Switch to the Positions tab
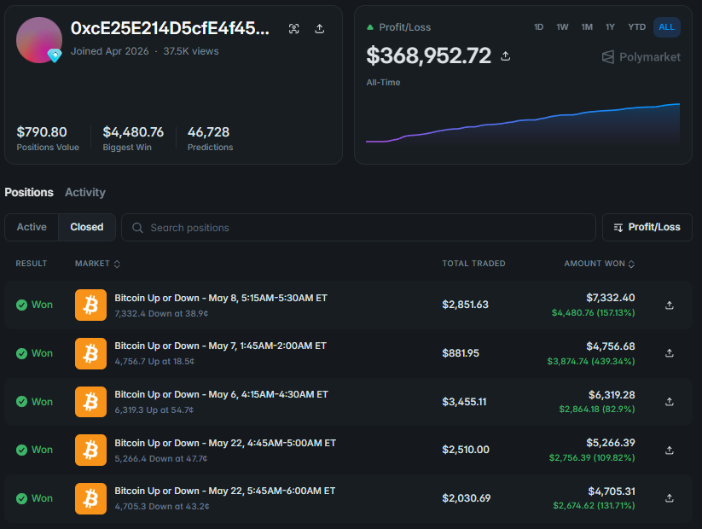Viewport: 702px width, 529px height. 29,193
